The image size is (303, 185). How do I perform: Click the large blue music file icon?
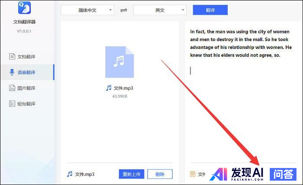coord(119,62)
